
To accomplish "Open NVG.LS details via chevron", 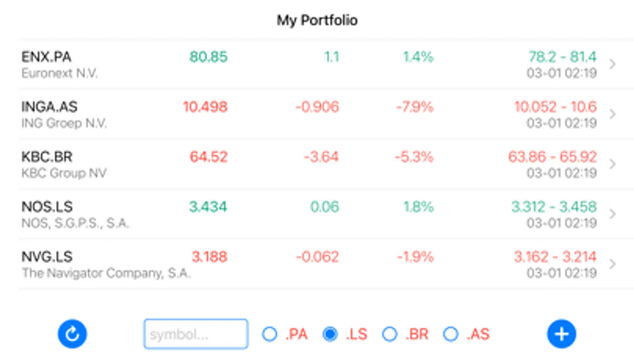I will tap(613, 264).
